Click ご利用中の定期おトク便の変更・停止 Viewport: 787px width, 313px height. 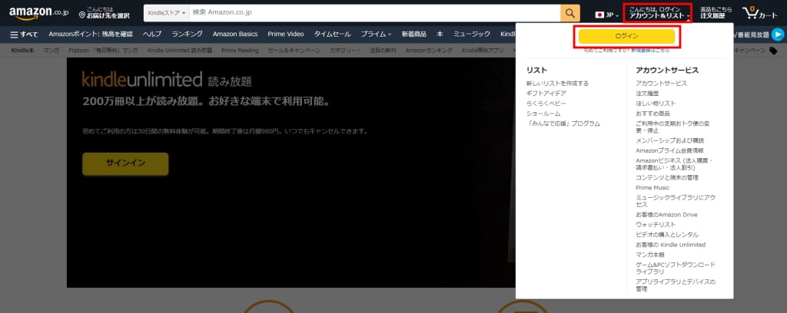coord(672,127)
